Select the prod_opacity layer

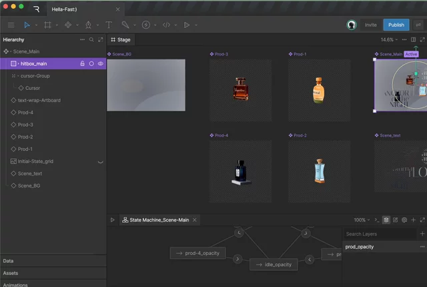click(x=384, y=247)
